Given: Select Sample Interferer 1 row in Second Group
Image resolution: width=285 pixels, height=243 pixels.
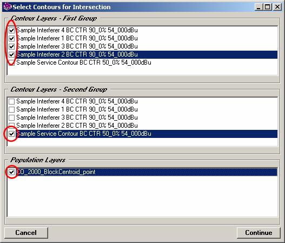Looking at the screenshot, I should pyautogui.click(x=143, y=109).
